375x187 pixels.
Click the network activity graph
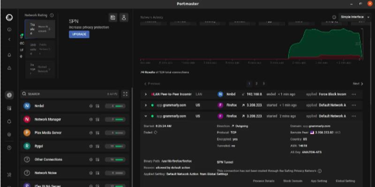point(251,42)
